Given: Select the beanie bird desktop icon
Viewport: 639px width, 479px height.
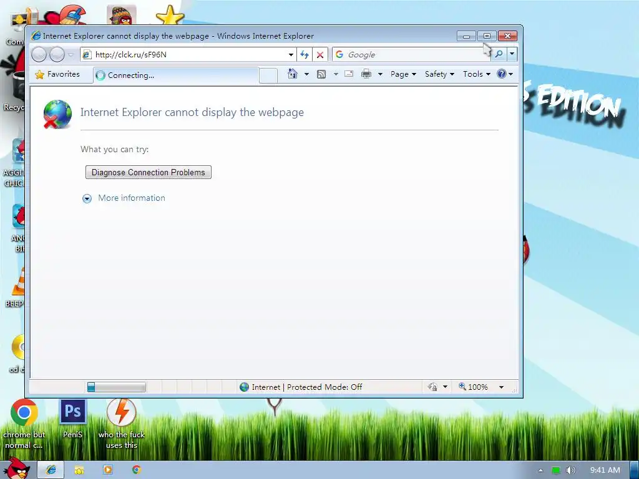Looking at the screenshot, I should tap(122, 15).
